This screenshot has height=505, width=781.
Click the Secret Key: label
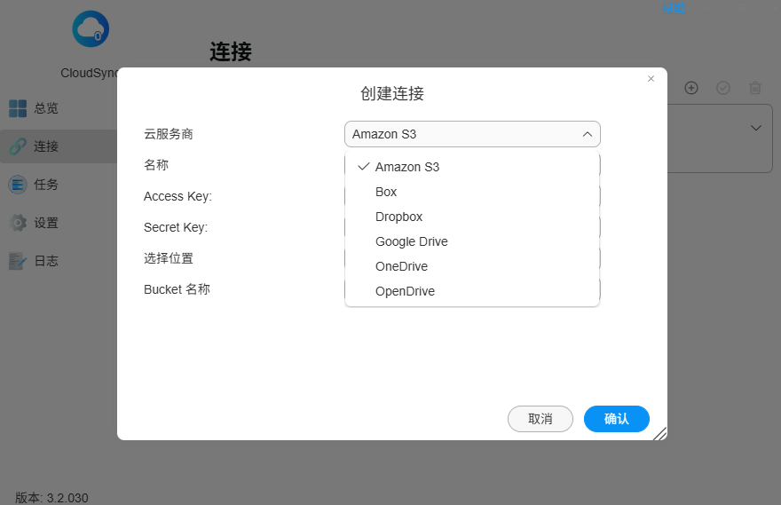pos(176,227)
